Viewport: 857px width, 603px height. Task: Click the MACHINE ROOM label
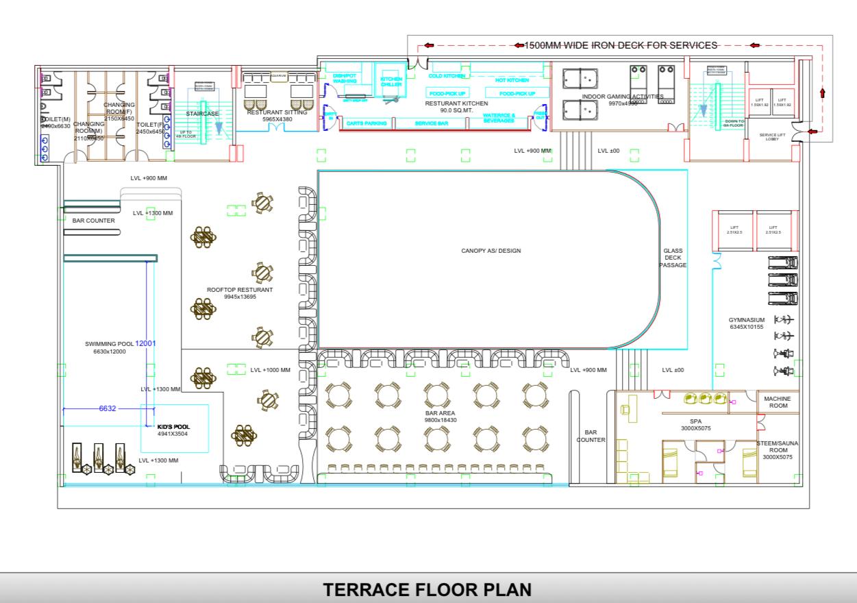coord(777,402)
